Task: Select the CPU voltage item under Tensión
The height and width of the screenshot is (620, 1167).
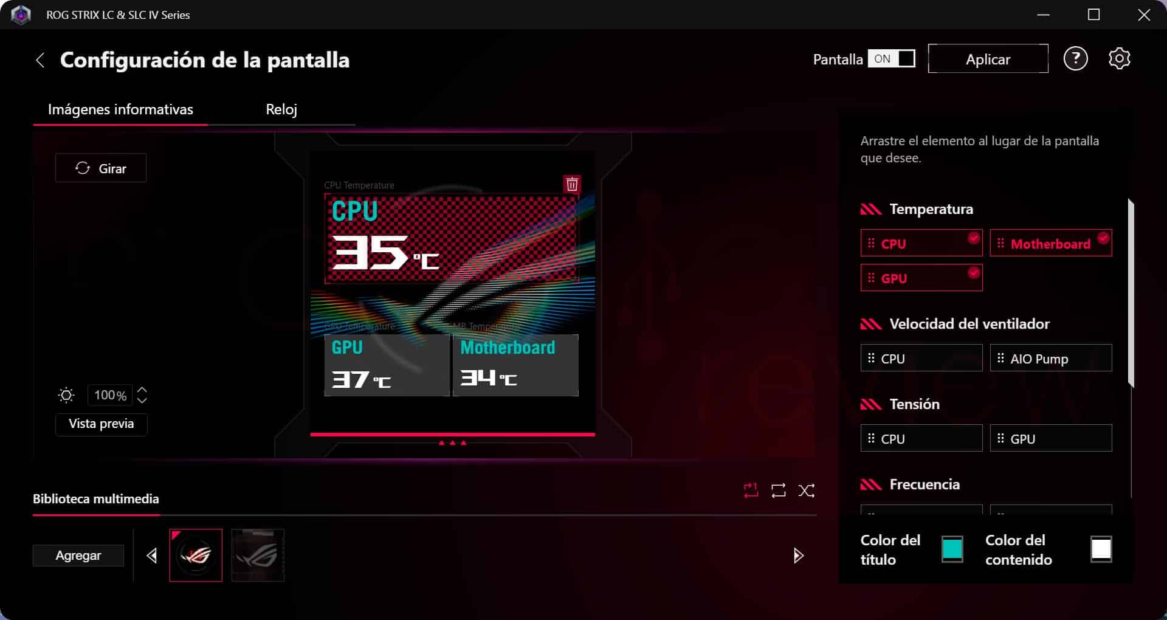Action: pyautogui.click(x=921, y=438)
